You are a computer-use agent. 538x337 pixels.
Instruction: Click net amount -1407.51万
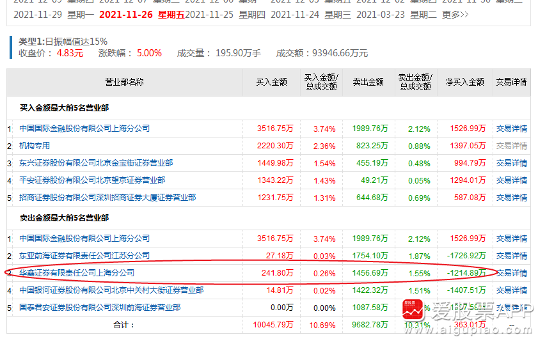pos(466,290)
